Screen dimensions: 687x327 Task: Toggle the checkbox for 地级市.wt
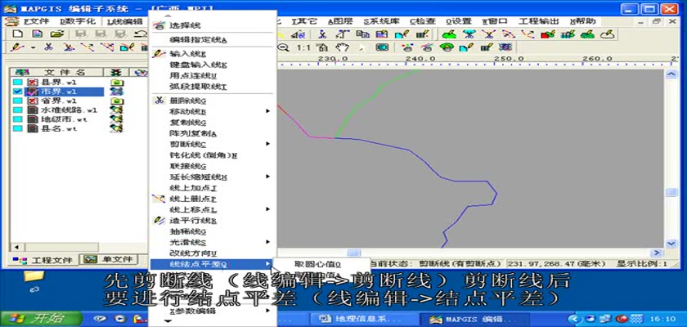pos(17,119)
